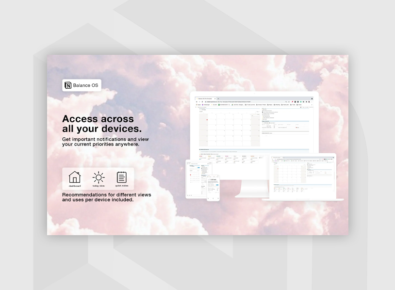The height and width of the screenshot is (290, 395).
Task: Click the browser reload icon on the desktop monitor
Action: 202,101
